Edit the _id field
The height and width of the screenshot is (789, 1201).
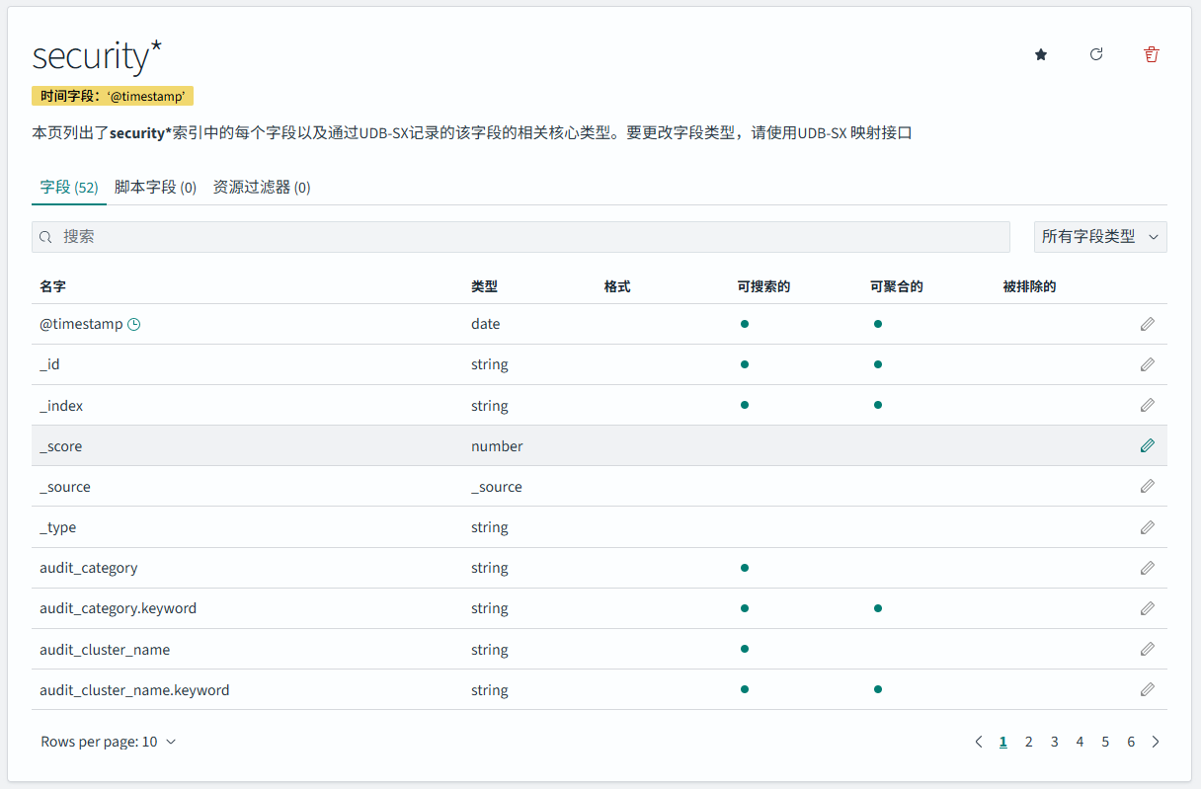point(1148,363)
